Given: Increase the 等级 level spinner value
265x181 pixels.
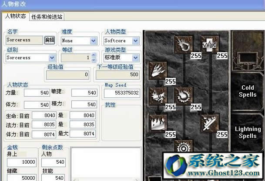Looking at the screenshot, I should (x=94, y=55).
